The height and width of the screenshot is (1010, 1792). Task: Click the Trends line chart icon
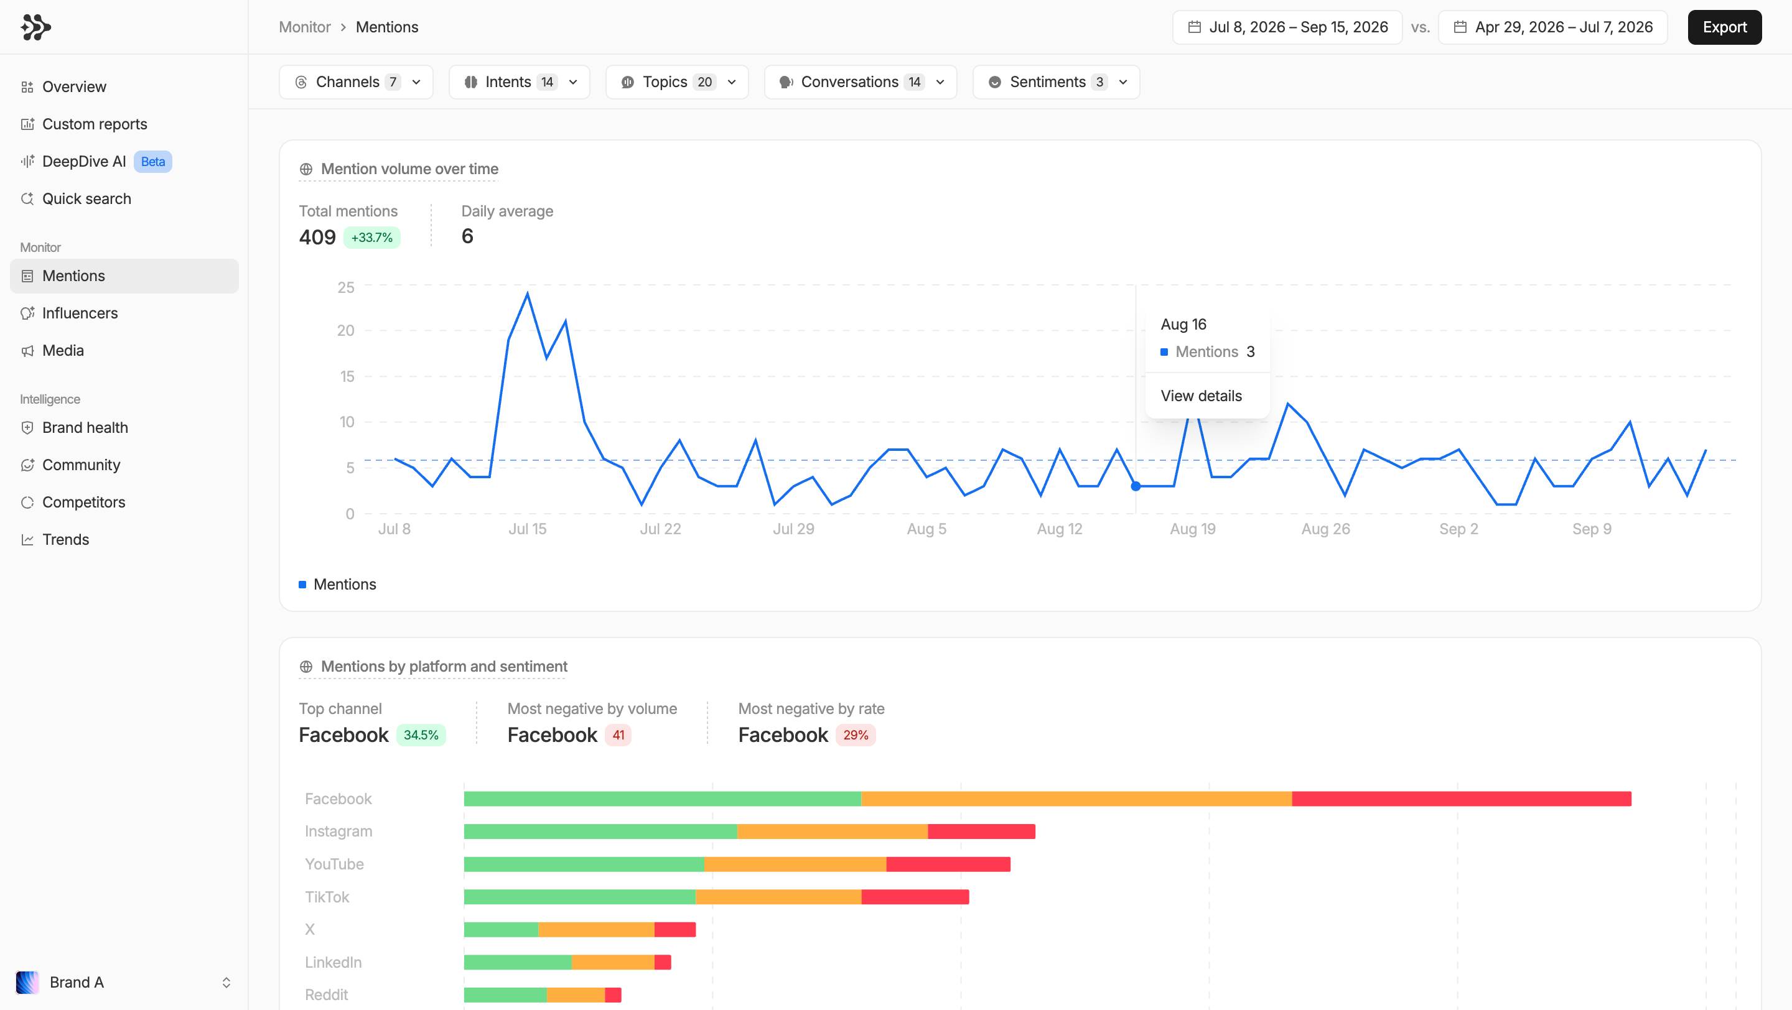[x=27, y=540]
